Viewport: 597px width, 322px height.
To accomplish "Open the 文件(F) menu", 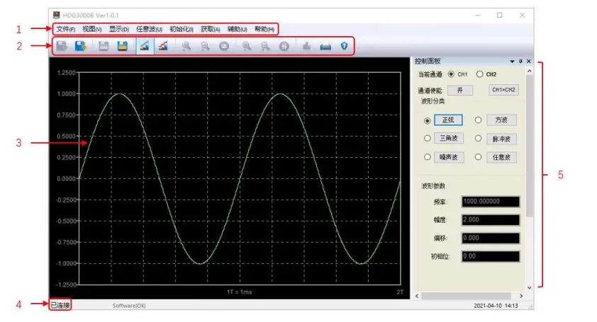I will [65, 29].
